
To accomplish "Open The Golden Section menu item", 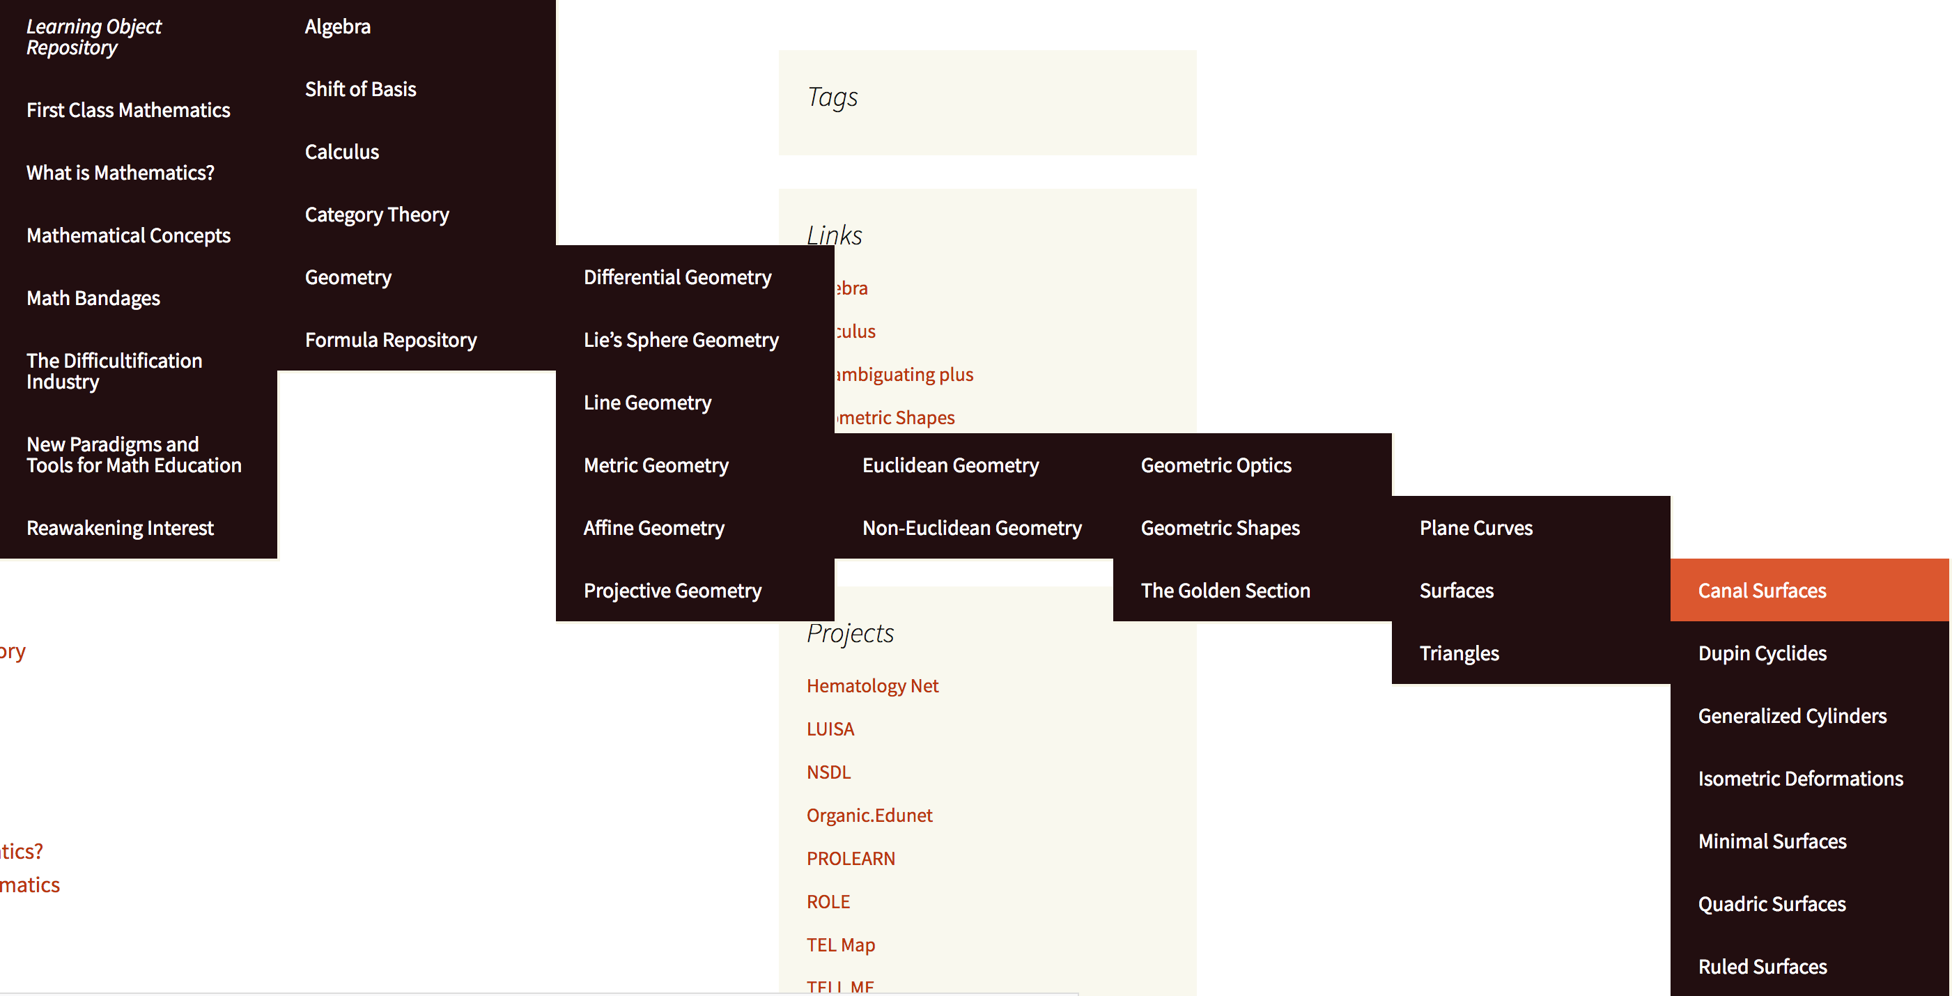I will (1225, 590).
